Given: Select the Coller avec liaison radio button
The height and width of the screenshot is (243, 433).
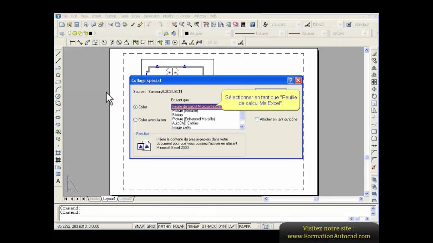Looking at the screenshot, I should pyautogui.click(x=135, y=120).
